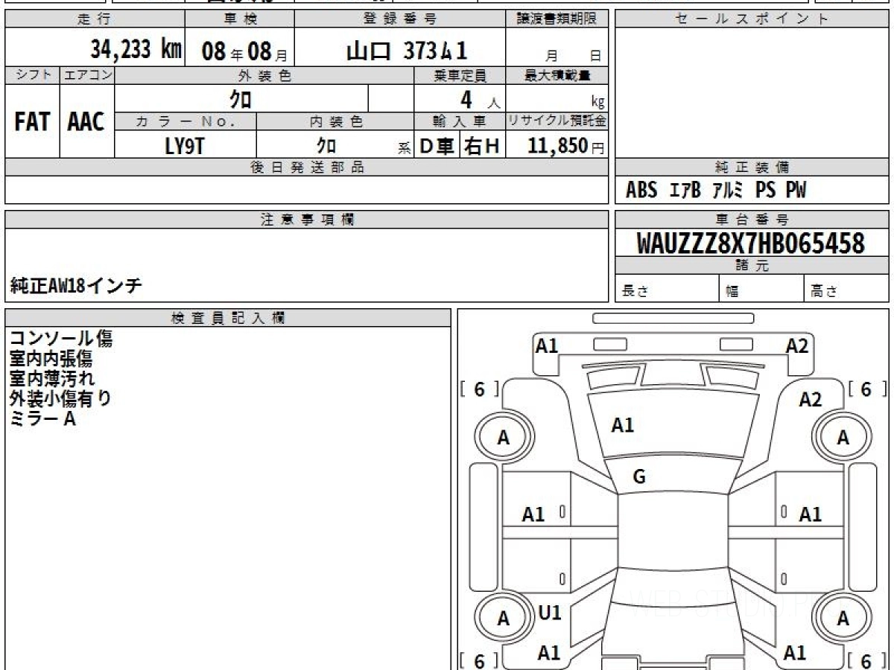The image size is (894, 670).
Task: Select the exterior color value クロ under 外装色
Action: (x=241, y=98)
